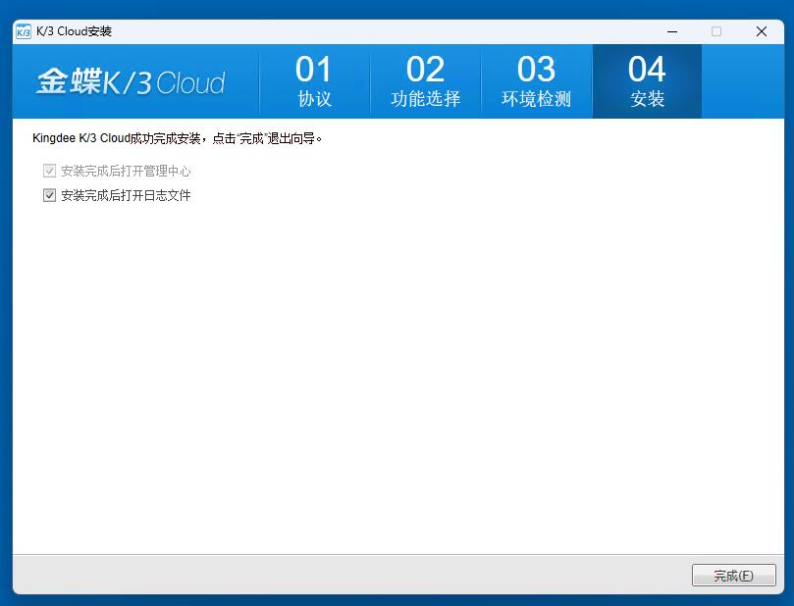794x606 pixels.
Task: Select the 03 环境检测 step tab
Action: (536, 81)
